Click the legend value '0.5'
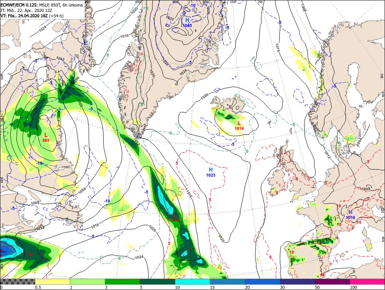Viewport: 385px width, 290px height. (x=38, y=287)
